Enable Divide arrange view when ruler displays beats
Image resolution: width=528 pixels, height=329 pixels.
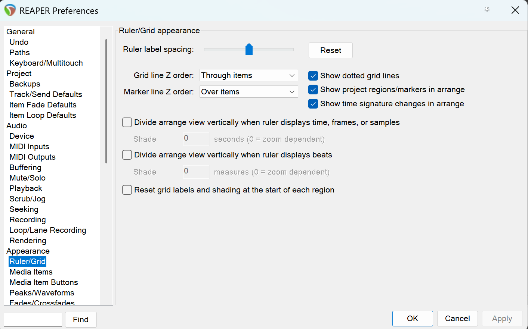(127, 155)
